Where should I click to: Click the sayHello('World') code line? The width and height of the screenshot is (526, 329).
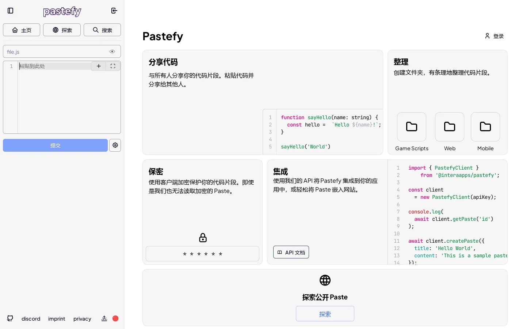coord(306,147)
